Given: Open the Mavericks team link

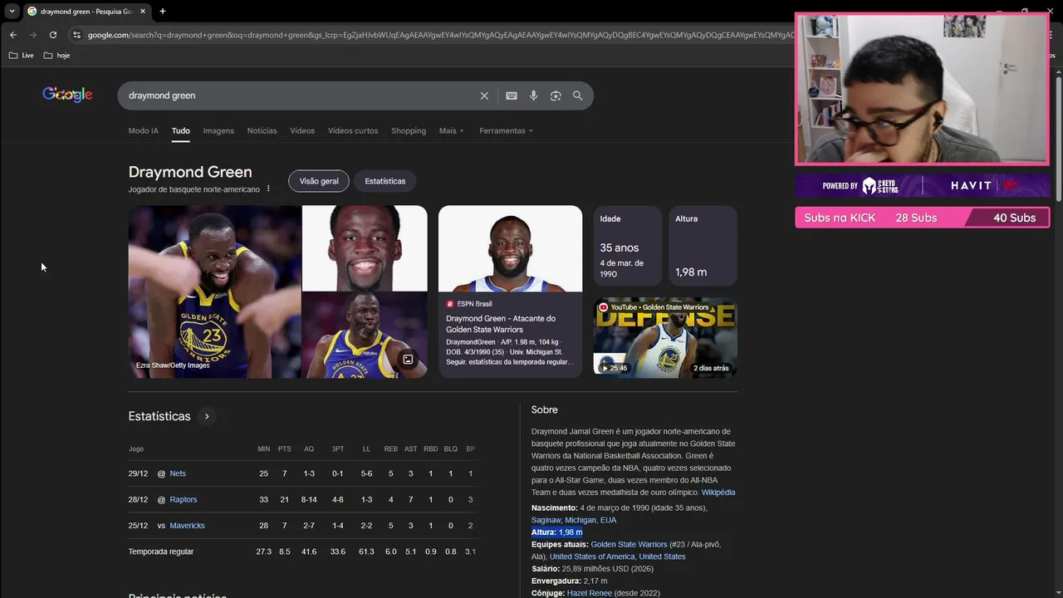Looking at the screenshot, I should click(x=187, y=525).
